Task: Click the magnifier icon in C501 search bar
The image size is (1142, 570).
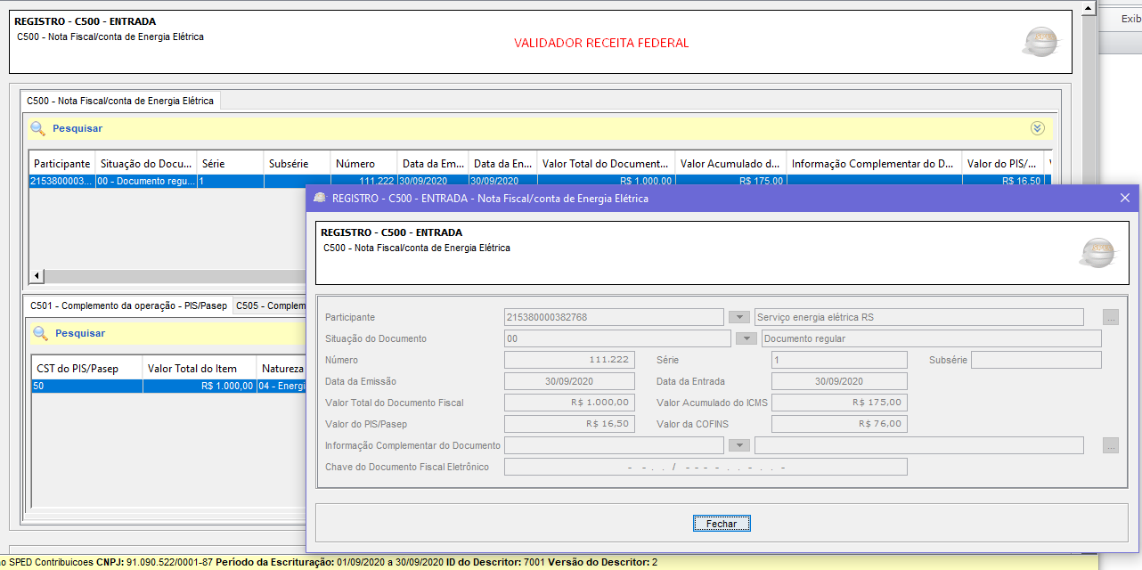Action: pyautogui.click(x=40, y=333)
